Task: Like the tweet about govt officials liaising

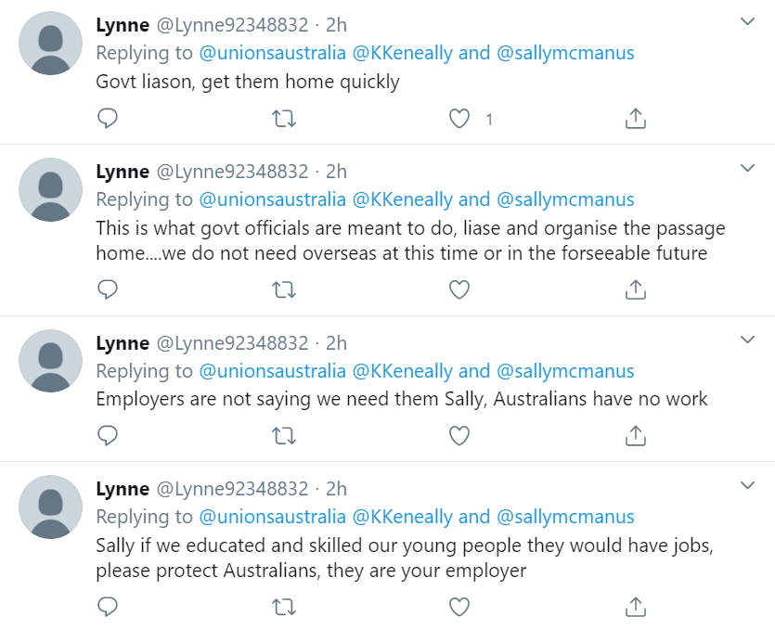Action: 459,290
